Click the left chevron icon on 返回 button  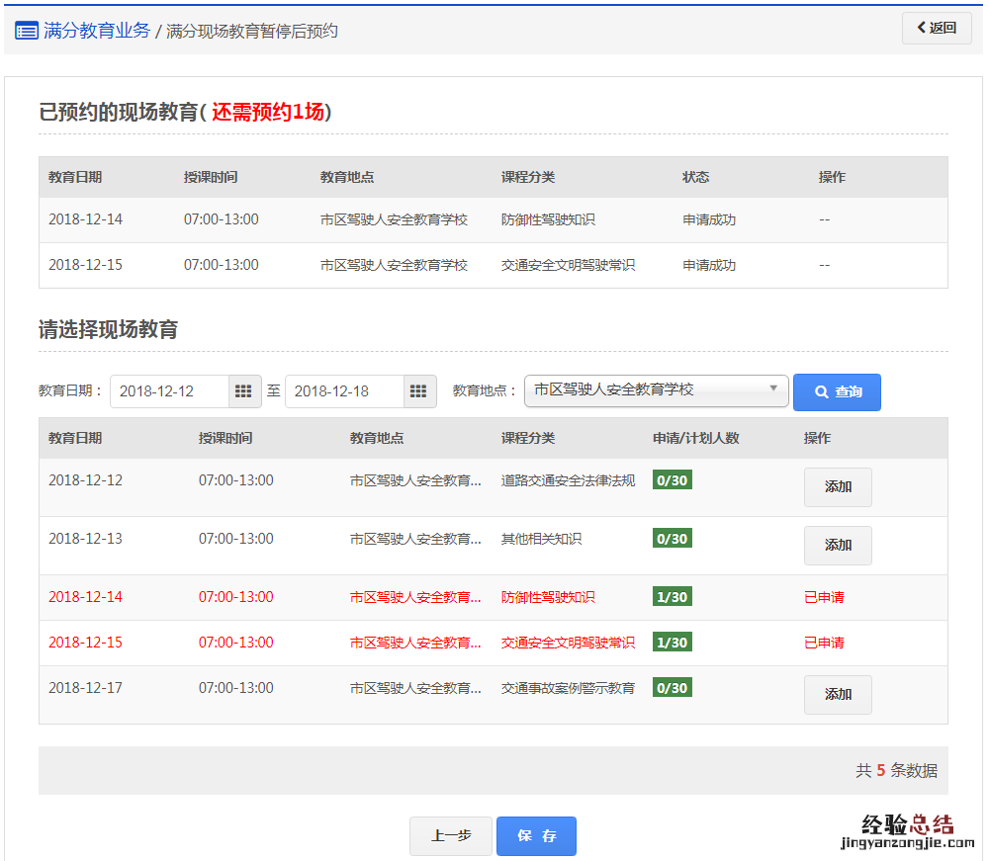tap(922, 28)
